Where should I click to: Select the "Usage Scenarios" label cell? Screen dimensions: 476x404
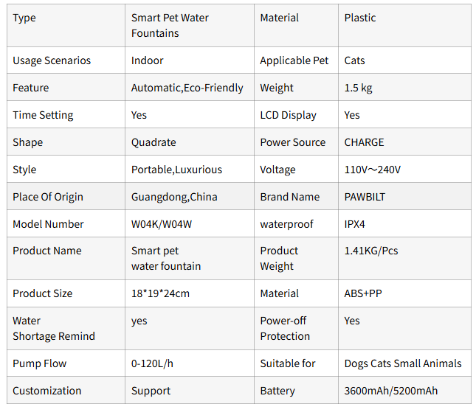tap(51, 60)
